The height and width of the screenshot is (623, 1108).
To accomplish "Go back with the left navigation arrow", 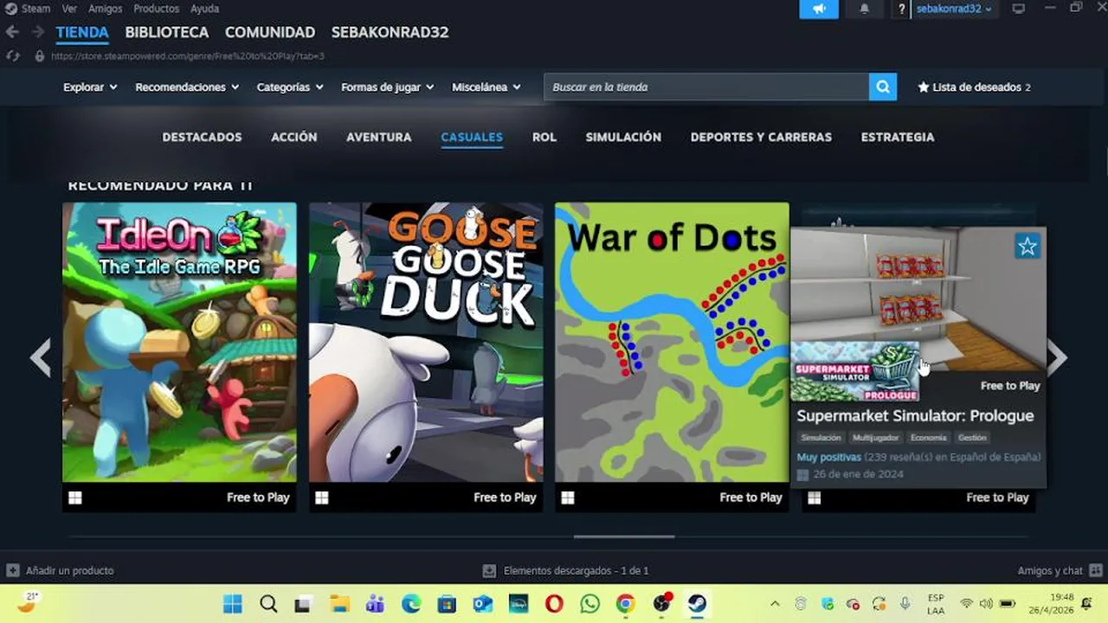I will 12,32.
